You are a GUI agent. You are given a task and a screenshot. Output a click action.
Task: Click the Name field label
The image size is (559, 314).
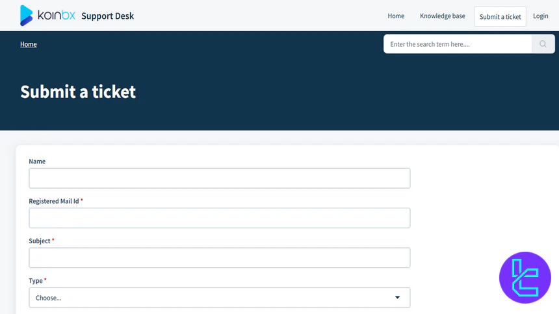point(37,162)
